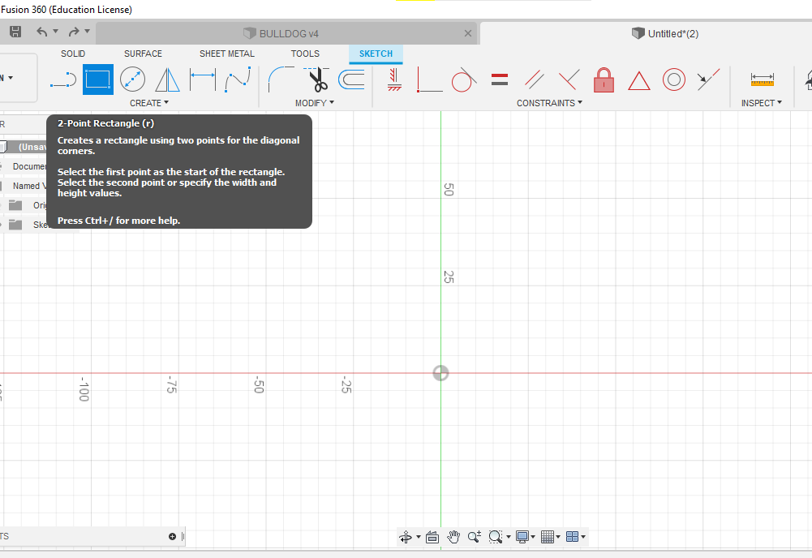Apply the Coincident constraint

pos(430,79)
